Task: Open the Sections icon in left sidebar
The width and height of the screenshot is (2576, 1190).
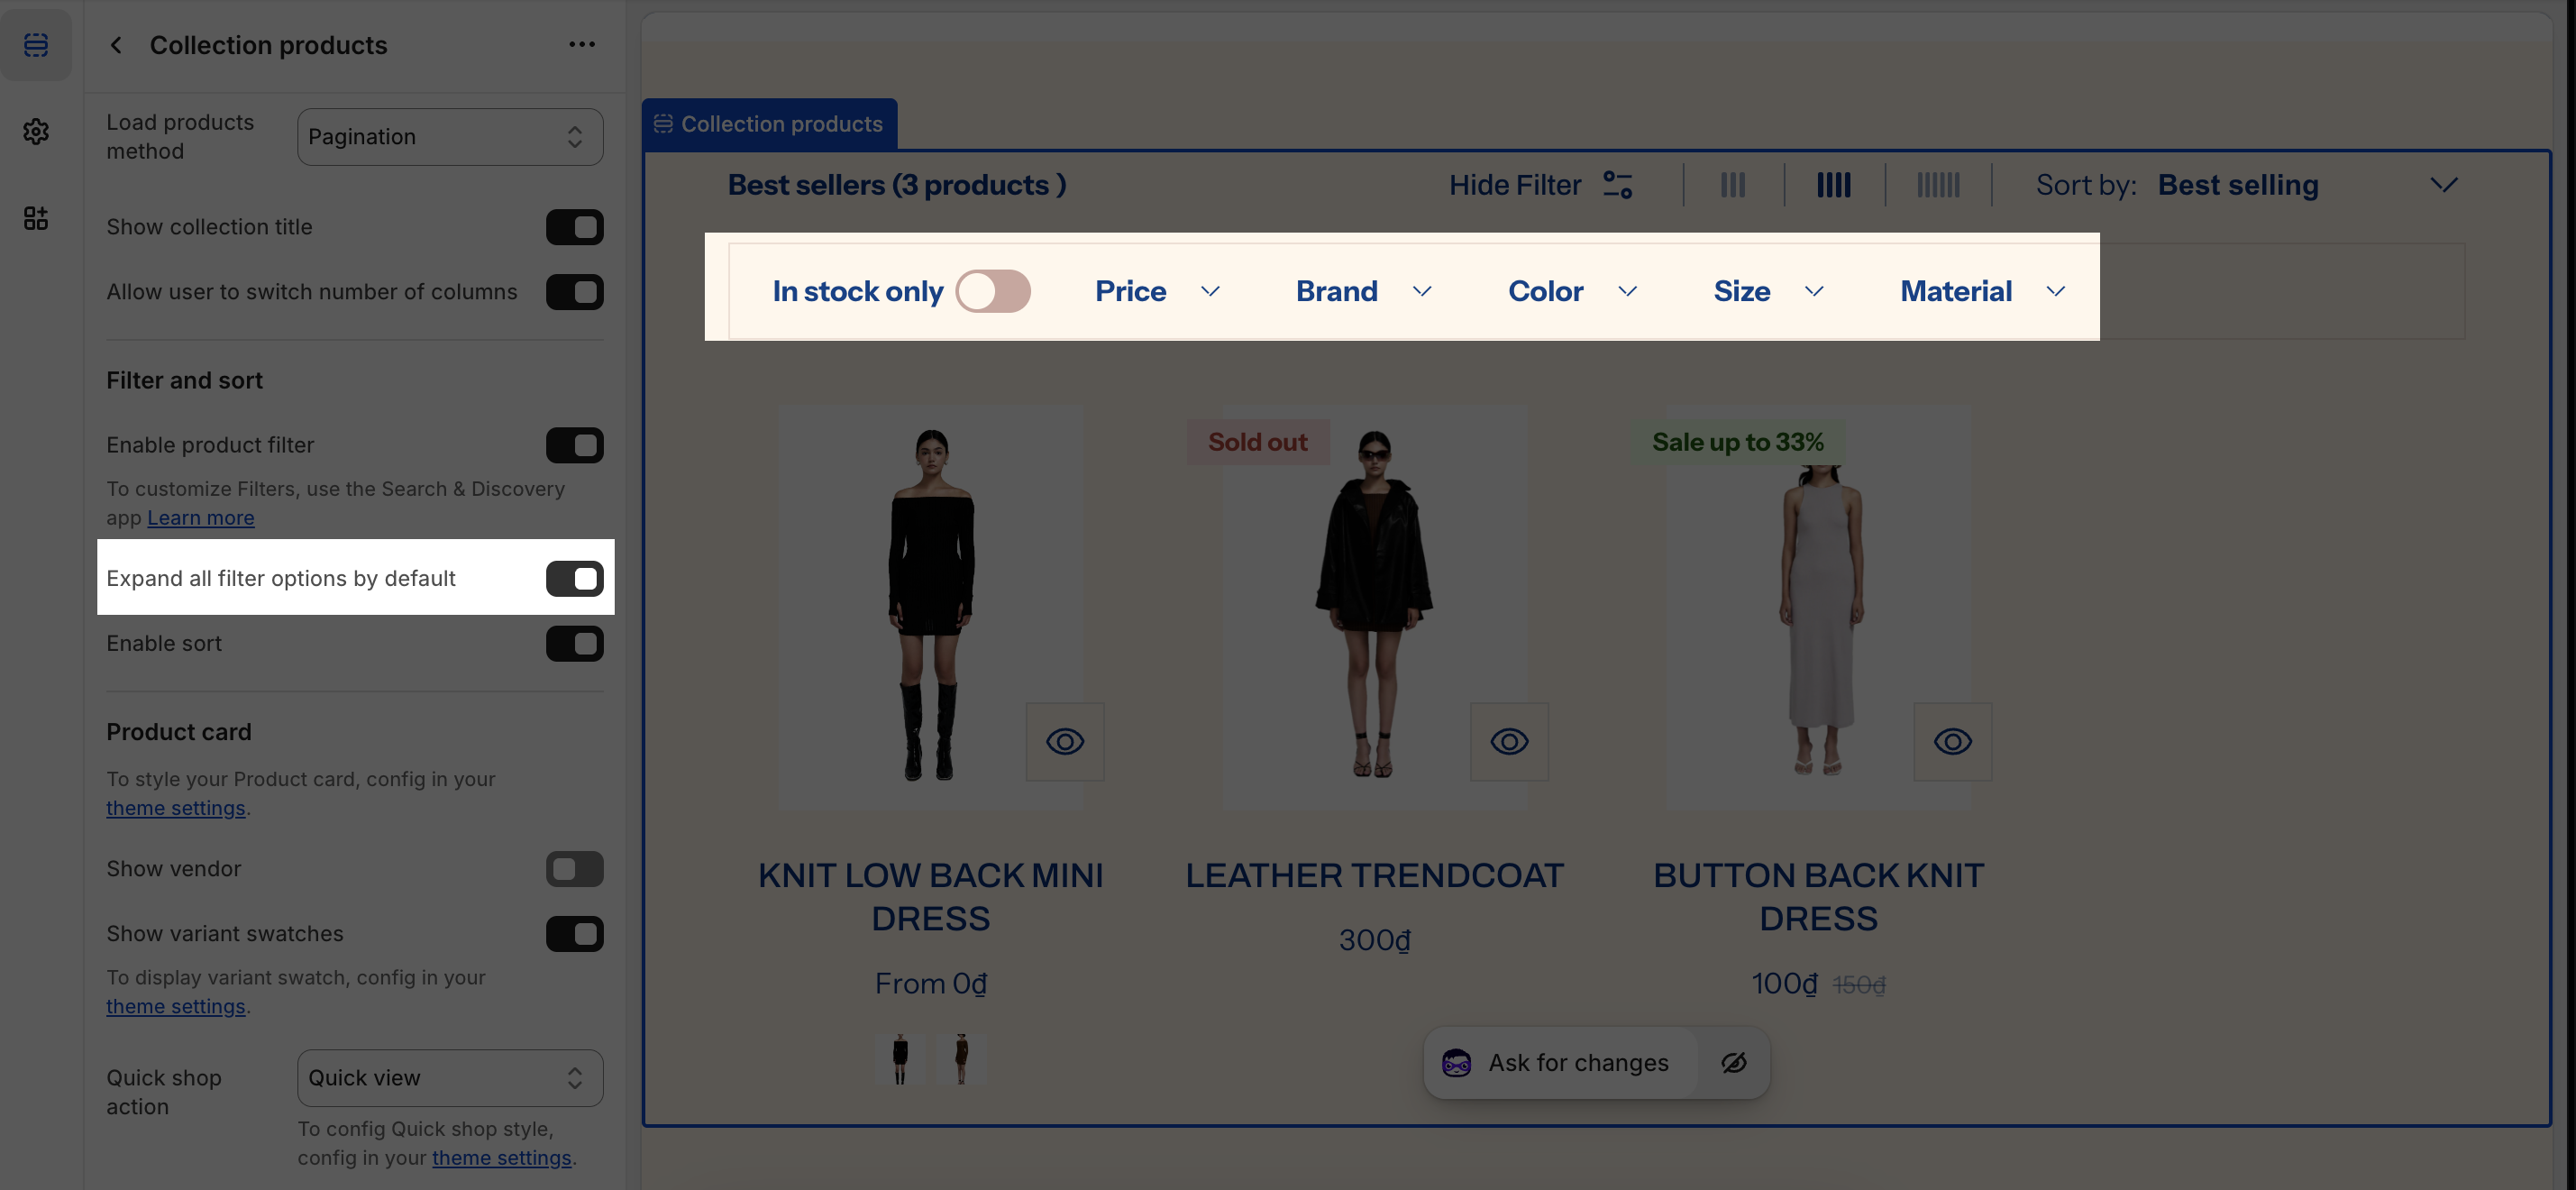Action: click(x=36, y=45)
